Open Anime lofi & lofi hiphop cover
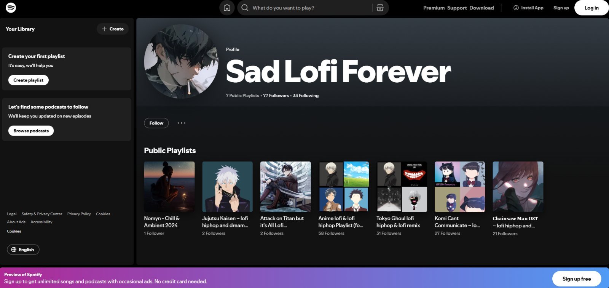Image resolution: width=609 pixels, height=288 pixels. pyautogui.click(x=344, y=187)
